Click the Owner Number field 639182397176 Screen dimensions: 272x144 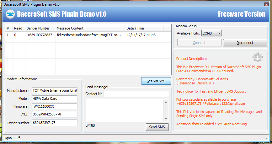click(x=55, y=123)
